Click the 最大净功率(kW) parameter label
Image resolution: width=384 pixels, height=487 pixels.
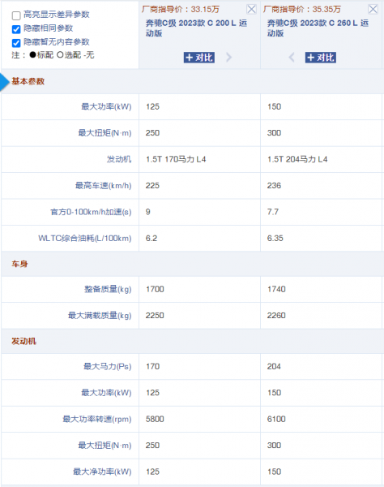102,472
